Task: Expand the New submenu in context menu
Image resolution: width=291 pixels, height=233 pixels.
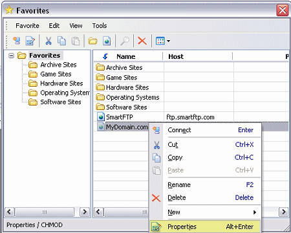Action: tap(205, 212)
